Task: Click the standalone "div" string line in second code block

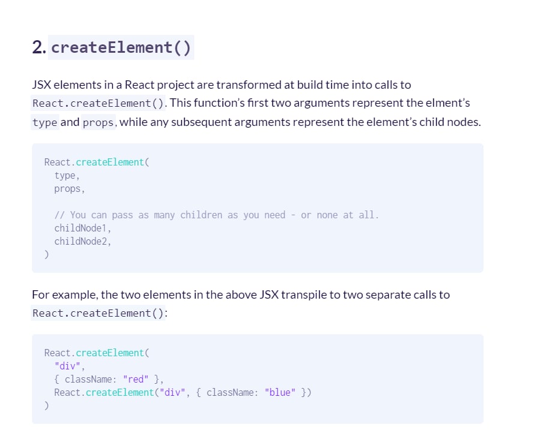Action: click(70, 366)
